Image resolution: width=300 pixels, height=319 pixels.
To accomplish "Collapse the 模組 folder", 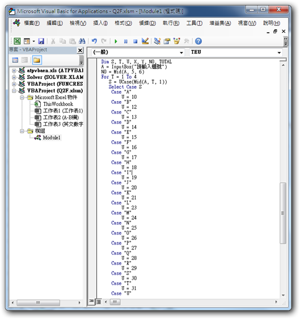I will (22, 131).
